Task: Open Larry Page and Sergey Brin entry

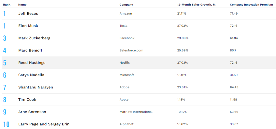Action: pos(44,124)
